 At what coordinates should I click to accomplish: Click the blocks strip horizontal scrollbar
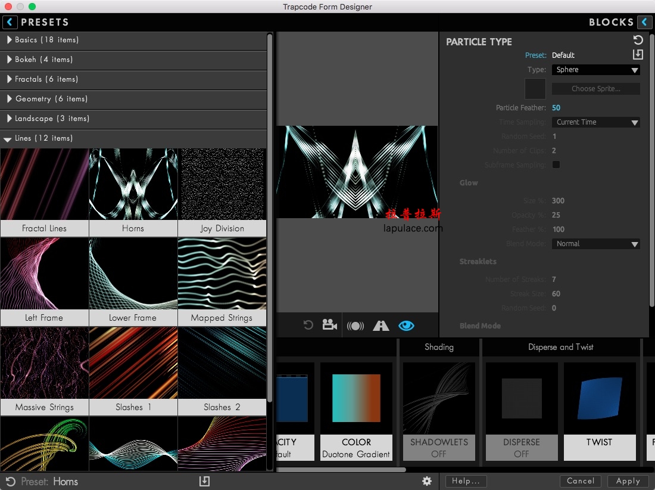click(x=341, y=470)
